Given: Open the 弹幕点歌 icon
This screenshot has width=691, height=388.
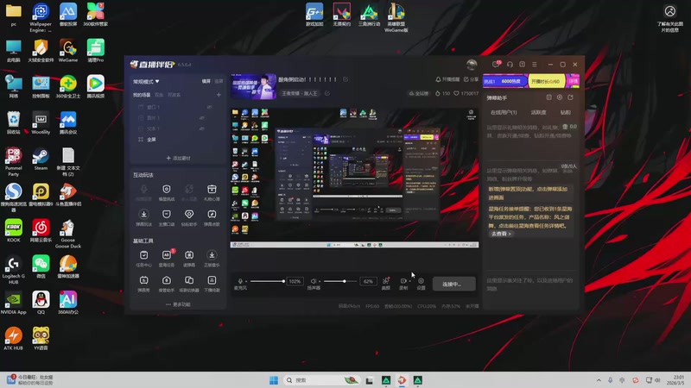Looking at the screenshot, I should tap(212, 214).
